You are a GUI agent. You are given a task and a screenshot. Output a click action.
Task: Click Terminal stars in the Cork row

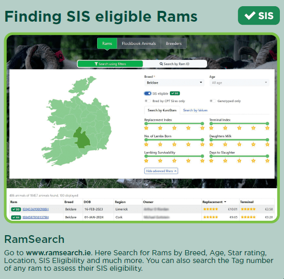248,217
